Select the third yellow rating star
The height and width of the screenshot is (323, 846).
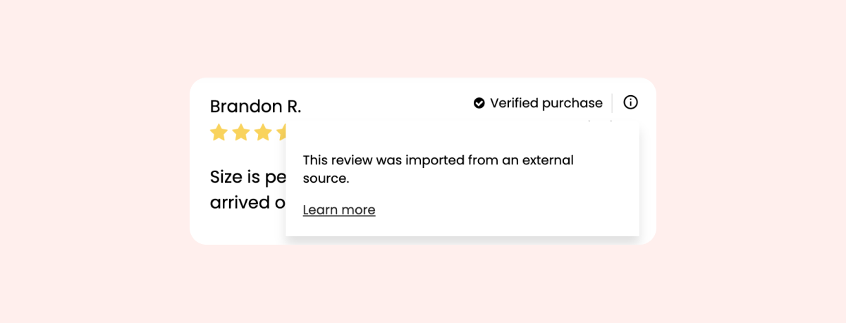(x=263, y=133)
